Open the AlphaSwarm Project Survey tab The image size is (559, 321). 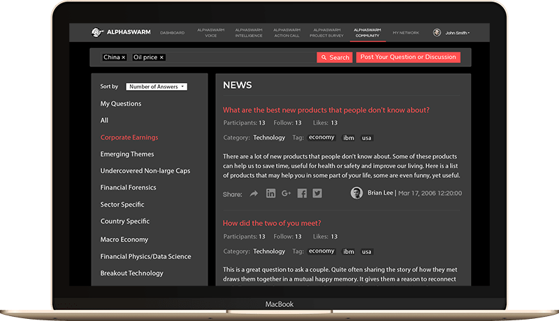point(326,33)
